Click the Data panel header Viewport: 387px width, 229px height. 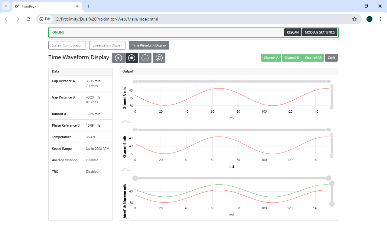click(80, 72)
